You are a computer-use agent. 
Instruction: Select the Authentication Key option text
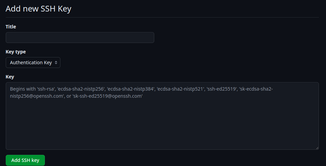pos(31,63)
